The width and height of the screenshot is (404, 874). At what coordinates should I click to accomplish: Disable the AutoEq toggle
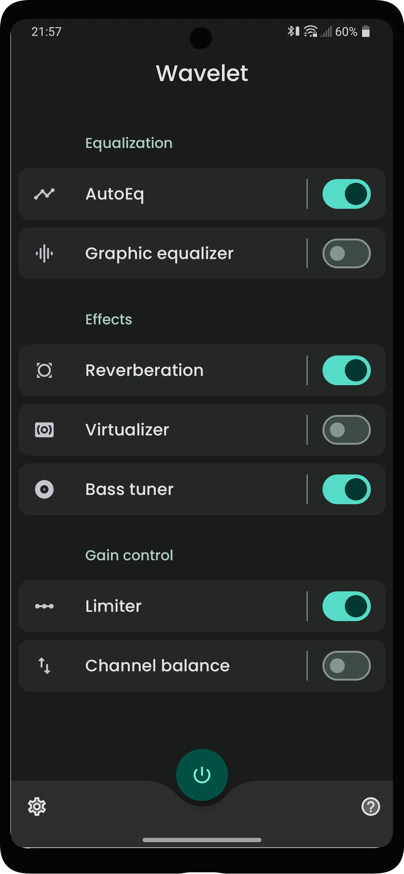[x=346, y=194]
